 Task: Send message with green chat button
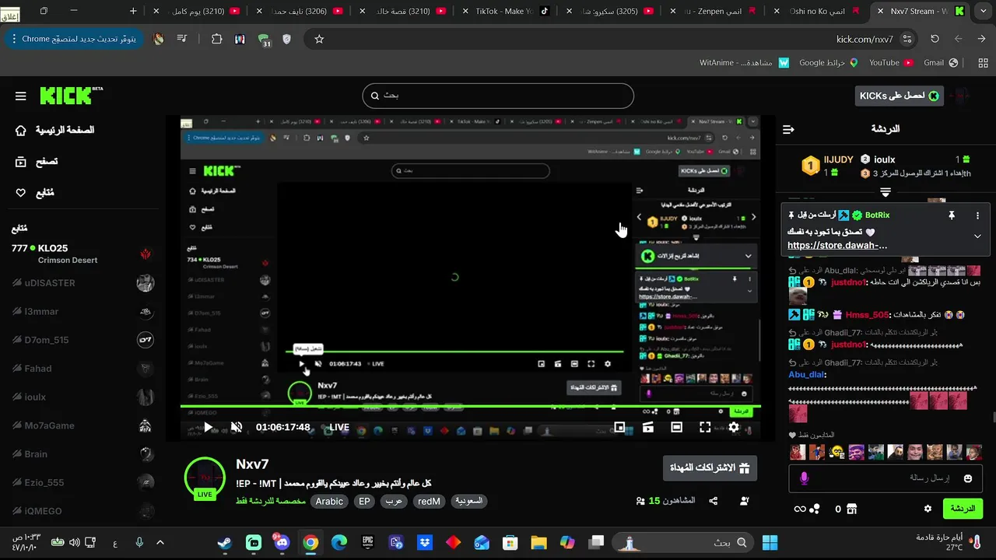[x=963, y=509]
